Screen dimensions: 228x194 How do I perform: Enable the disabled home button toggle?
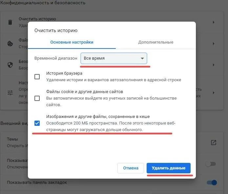(x=211, y=164)
